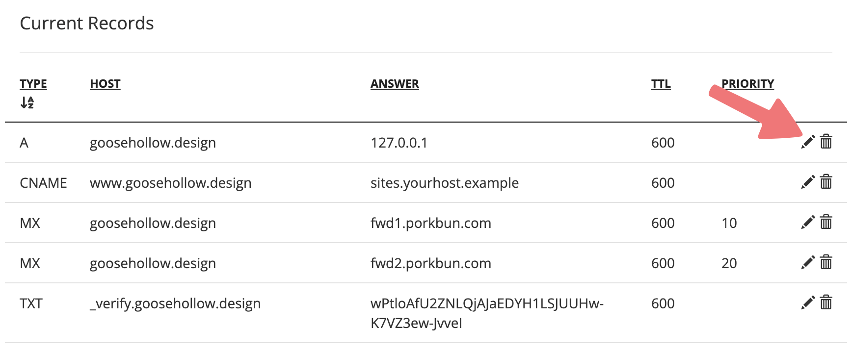This screenshot has width=852, height=351.
Task: Sort records by TTL column header
Action: point(661,84)
